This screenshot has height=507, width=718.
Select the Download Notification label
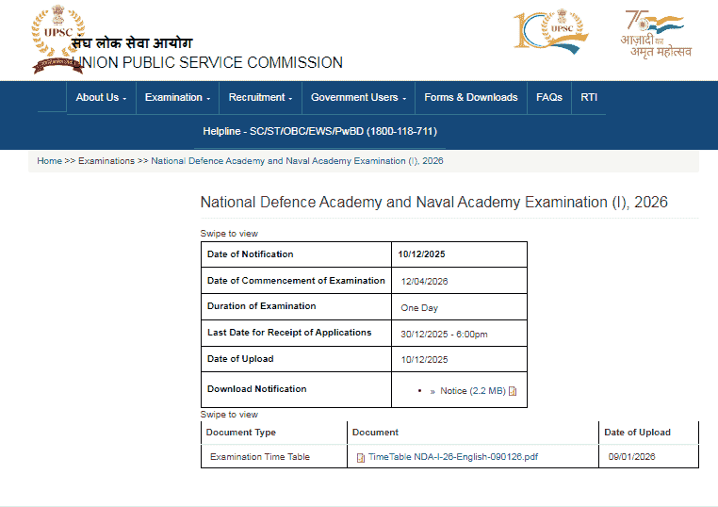(x=257, y=389)
